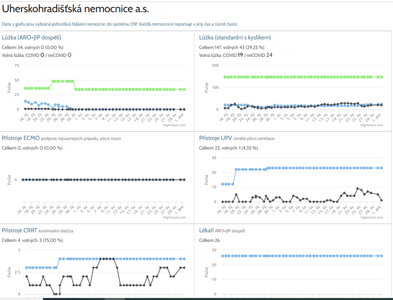Click the final black data point in UPV chart
This screenshot has height=300, width=393.
[381, 200]
